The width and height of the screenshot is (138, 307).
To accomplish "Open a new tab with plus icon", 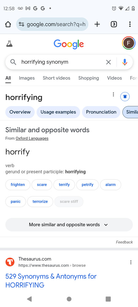I will coord(97,24).
